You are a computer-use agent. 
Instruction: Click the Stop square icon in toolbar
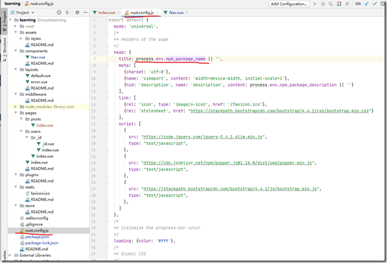pos(347,4)
